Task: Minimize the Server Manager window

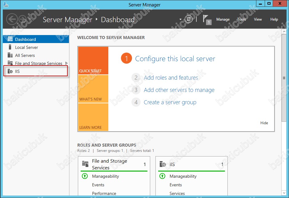Action: tap(260, 3)
